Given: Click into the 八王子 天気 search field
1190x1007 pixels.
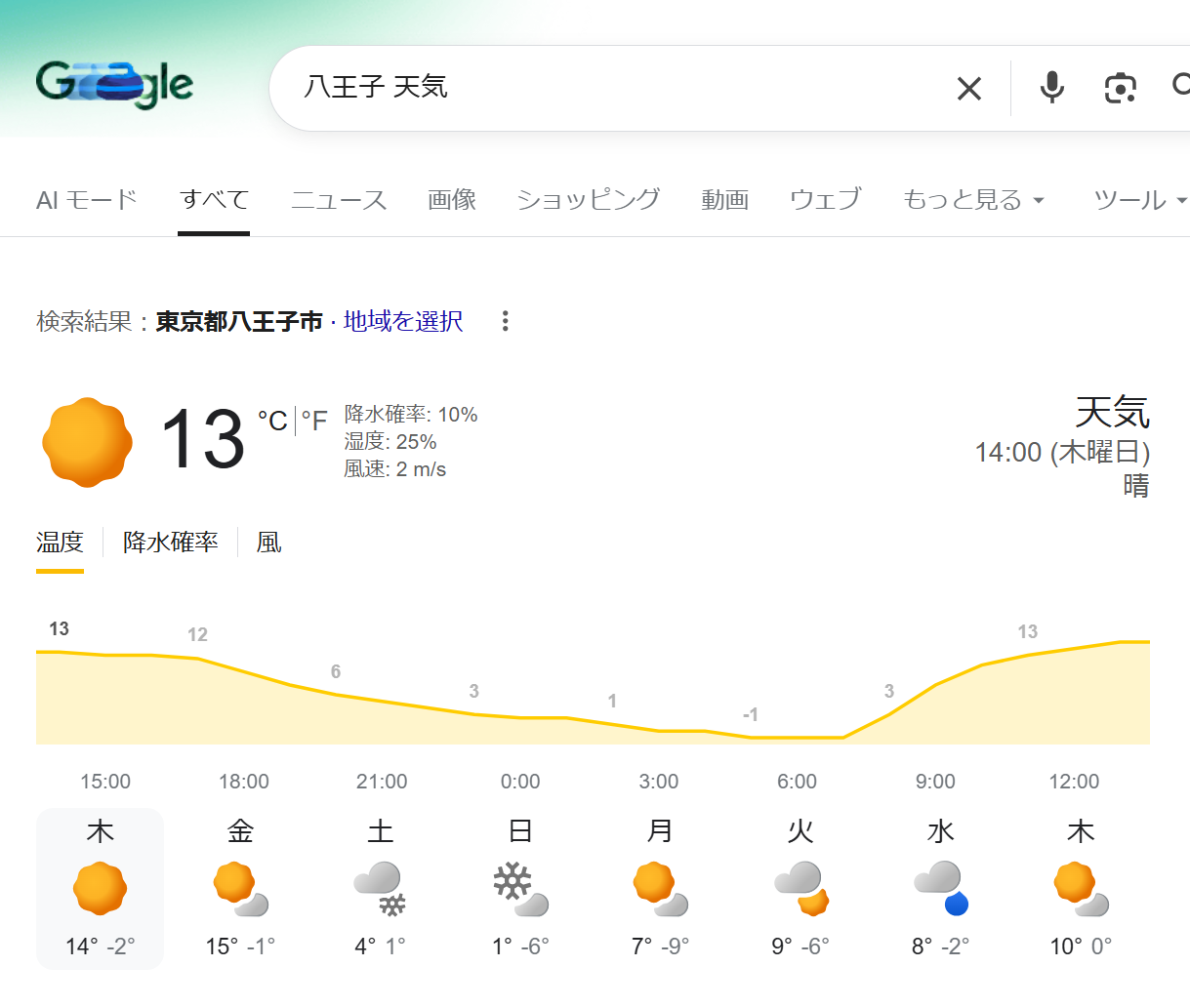Looking at the screenshot, I should (x=605, y=88).
